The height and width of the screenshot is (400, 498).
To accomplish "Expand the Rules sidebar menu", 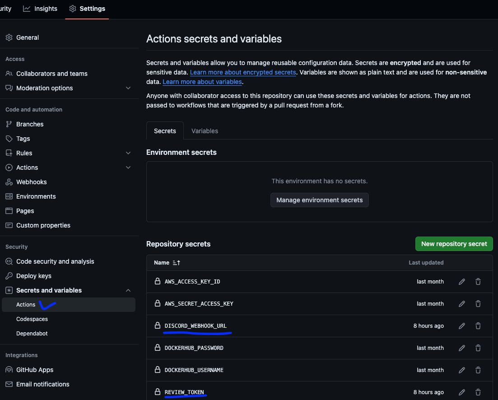I will point(128,153).
